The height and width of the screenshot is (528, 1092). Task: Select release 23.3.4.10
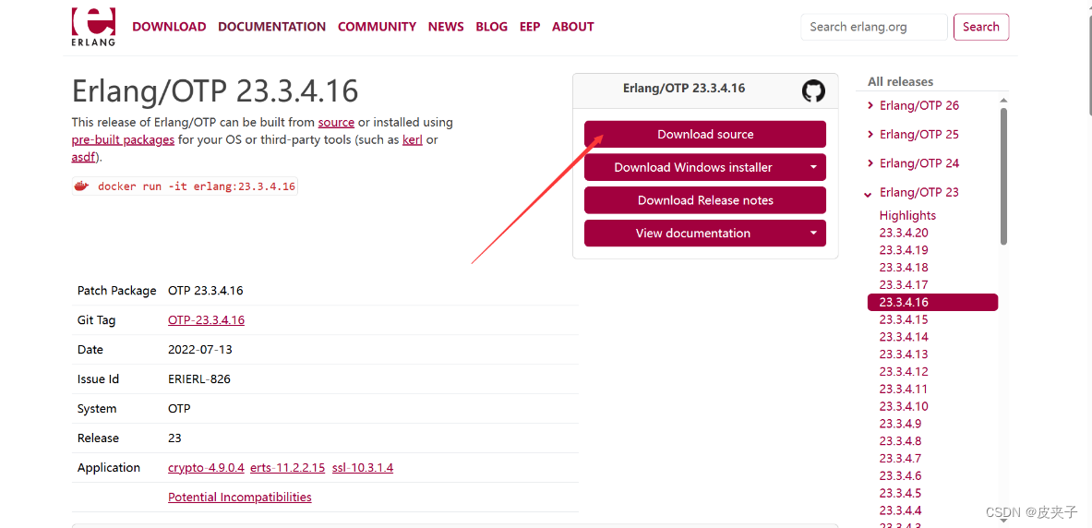(x=904, y=406)
